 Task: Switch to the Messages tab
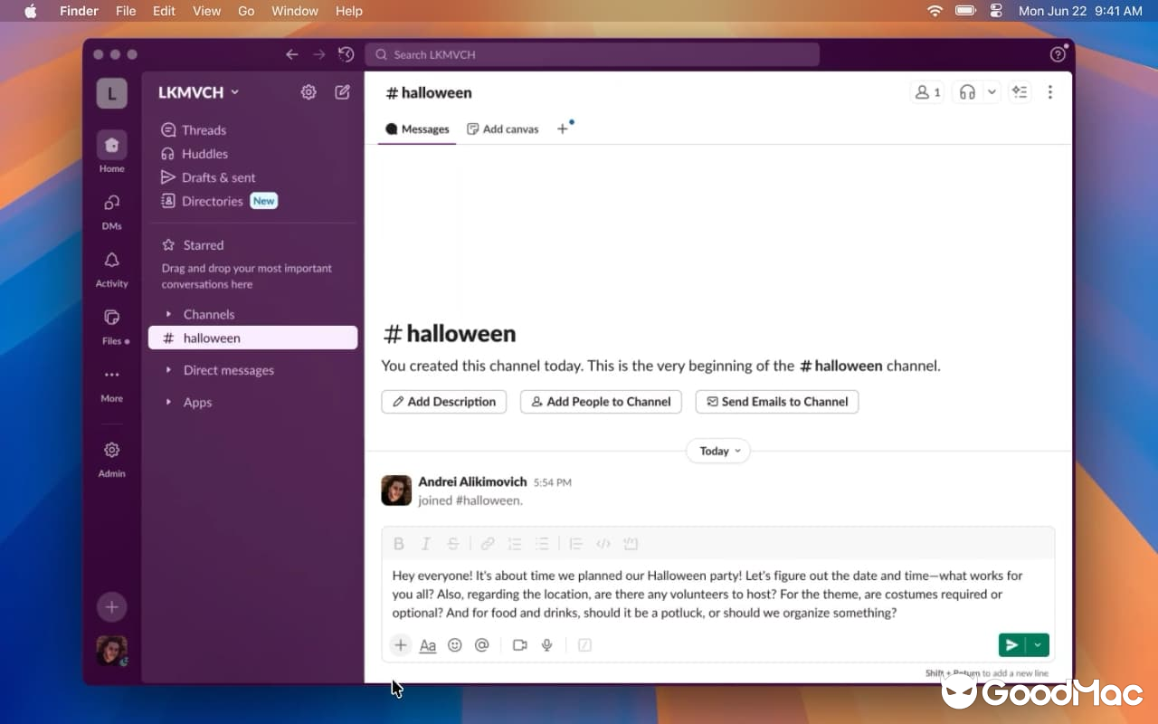pyautogui.click(x=417, y=129)
